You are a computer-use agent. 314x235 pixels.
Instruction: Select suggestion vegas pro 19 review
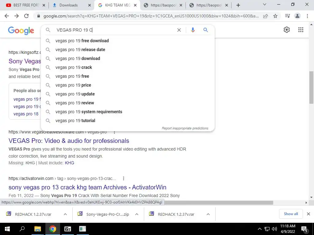click(x=128, y=103)
